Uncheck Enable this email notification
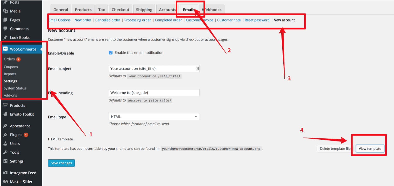The width and height of the screenshot is (394, 186). pos(111,53)
